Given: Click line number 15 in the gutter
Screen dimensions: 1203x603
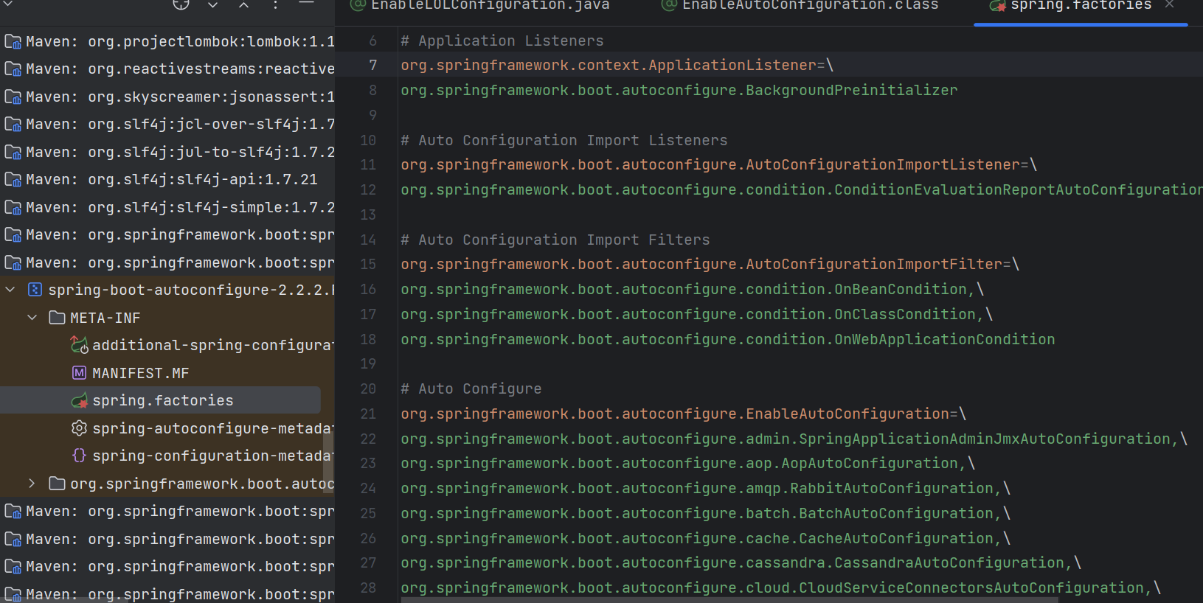Looking at the screenshot, I should 368,264.
